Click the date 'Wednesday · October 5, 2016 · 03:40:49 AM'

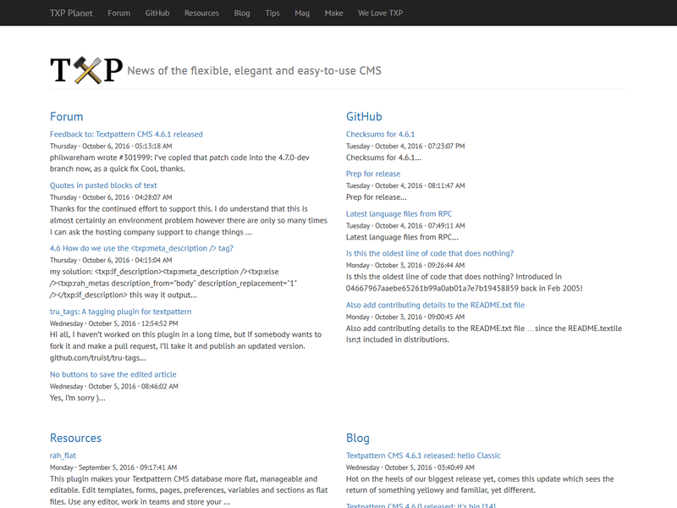[410, 467]
